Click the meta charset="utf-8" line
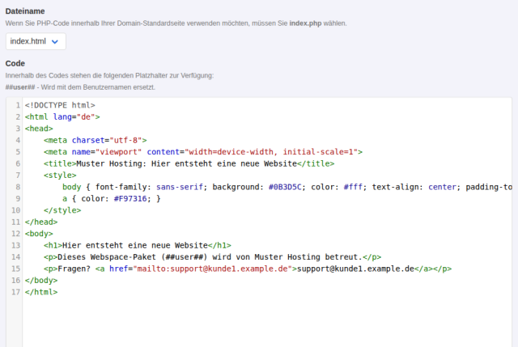Image resolution: width=518 pixels, height=347 pixels. click(96, 140)
